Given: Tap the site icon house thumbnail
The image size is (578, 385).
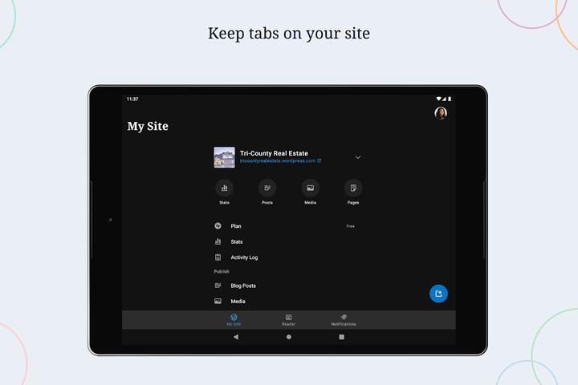Looking at the screenshot, I should pyautogui.click(x=224, y=157).
